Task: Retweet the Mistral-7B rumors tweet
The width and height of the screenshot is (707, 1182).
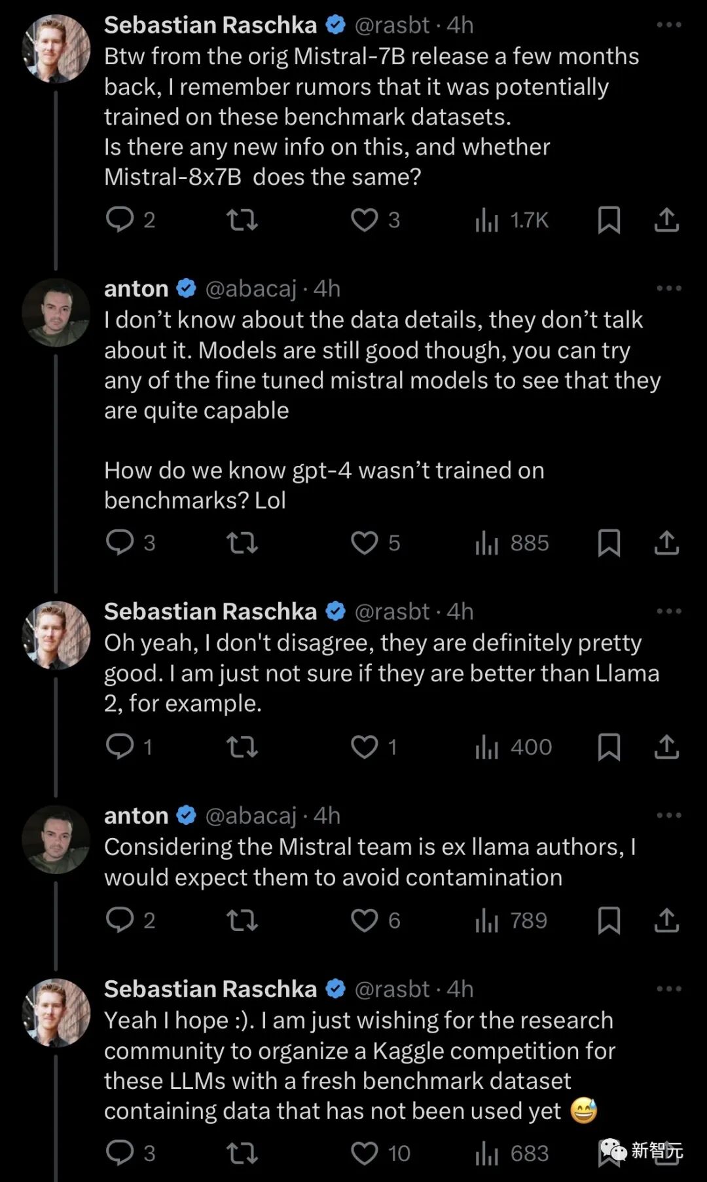Action: 242,219
